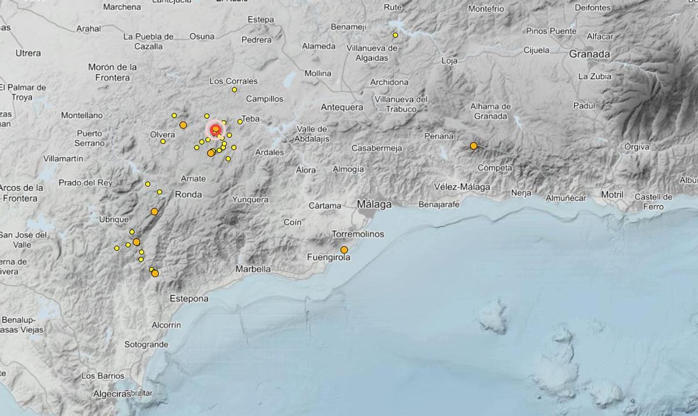698x416 pixels.
Task: Select the orange quake marker near Periana
Action: coord(473,145)
